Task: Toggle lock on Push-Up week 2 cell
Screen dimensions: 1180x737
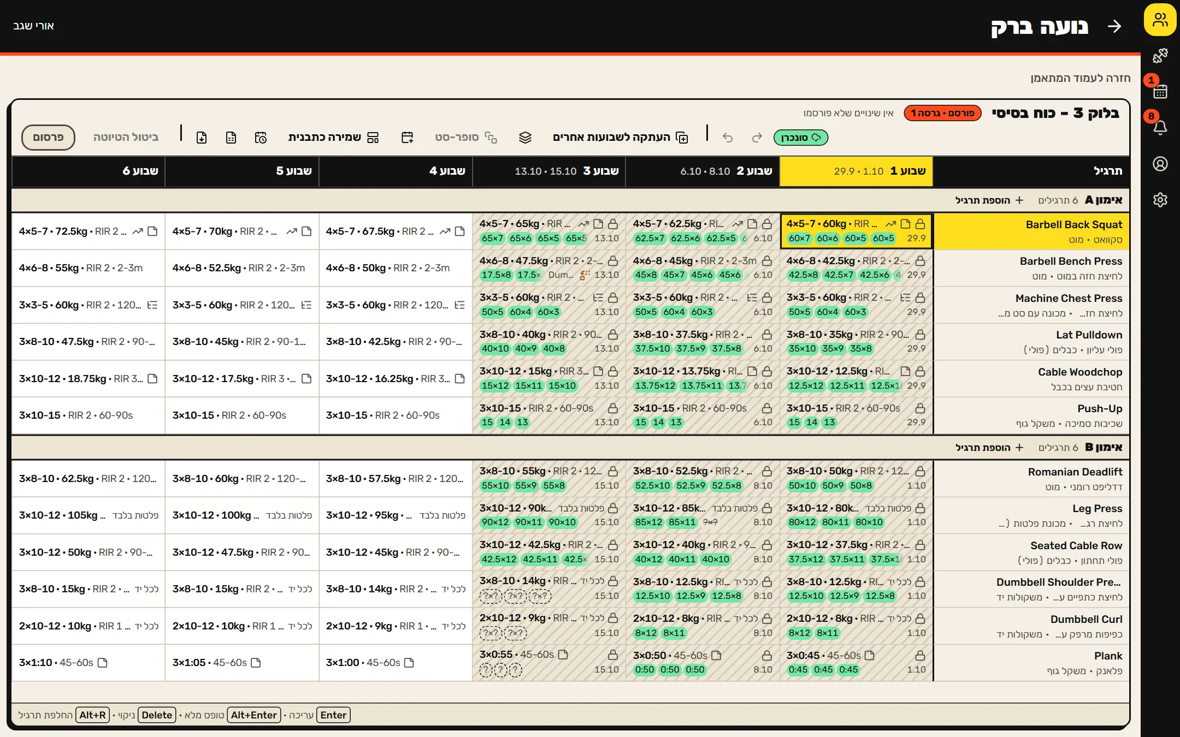Action: pyautogui.click(x=767, y=408)
